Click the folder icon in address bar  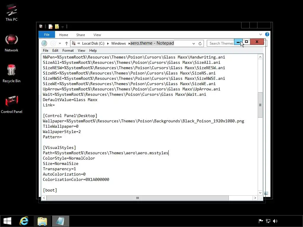pos(74,43)
